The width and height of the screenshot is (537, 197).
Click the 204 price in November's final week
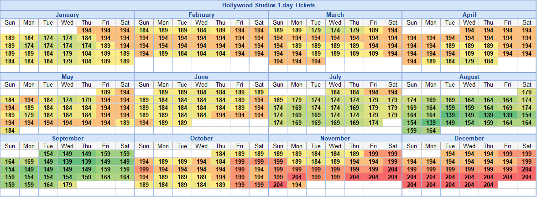277,185
